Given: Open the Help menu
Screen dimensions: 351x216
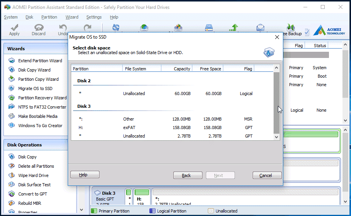Looking at the screenshot, I should pos(114,17).
